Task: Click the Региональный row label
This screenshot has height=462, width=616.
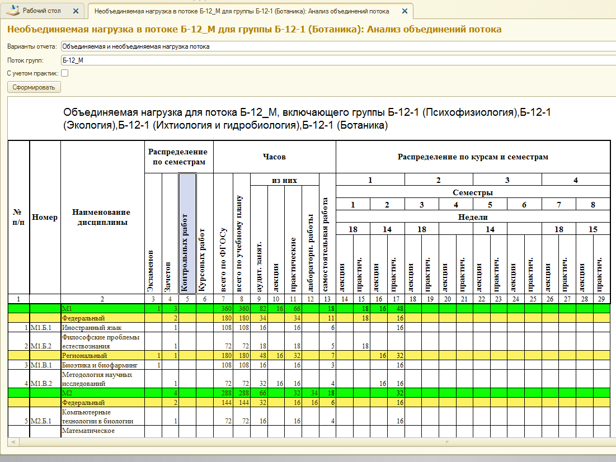Action: (102, 356)
